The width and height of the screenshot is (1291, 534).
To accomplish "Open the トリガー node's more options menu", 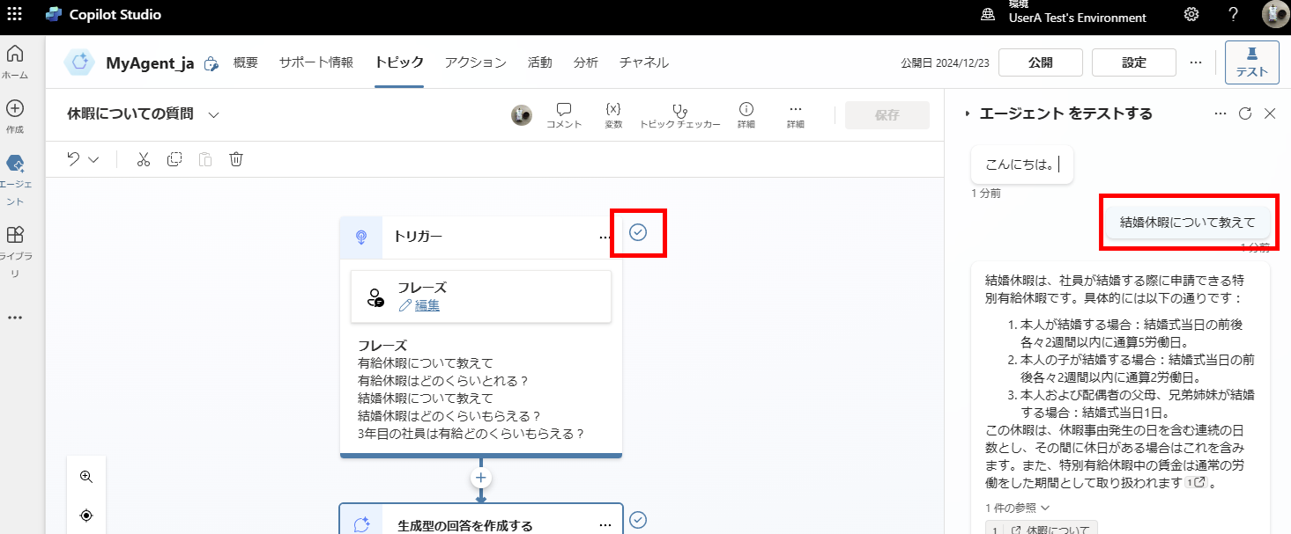I will [605, 237].
